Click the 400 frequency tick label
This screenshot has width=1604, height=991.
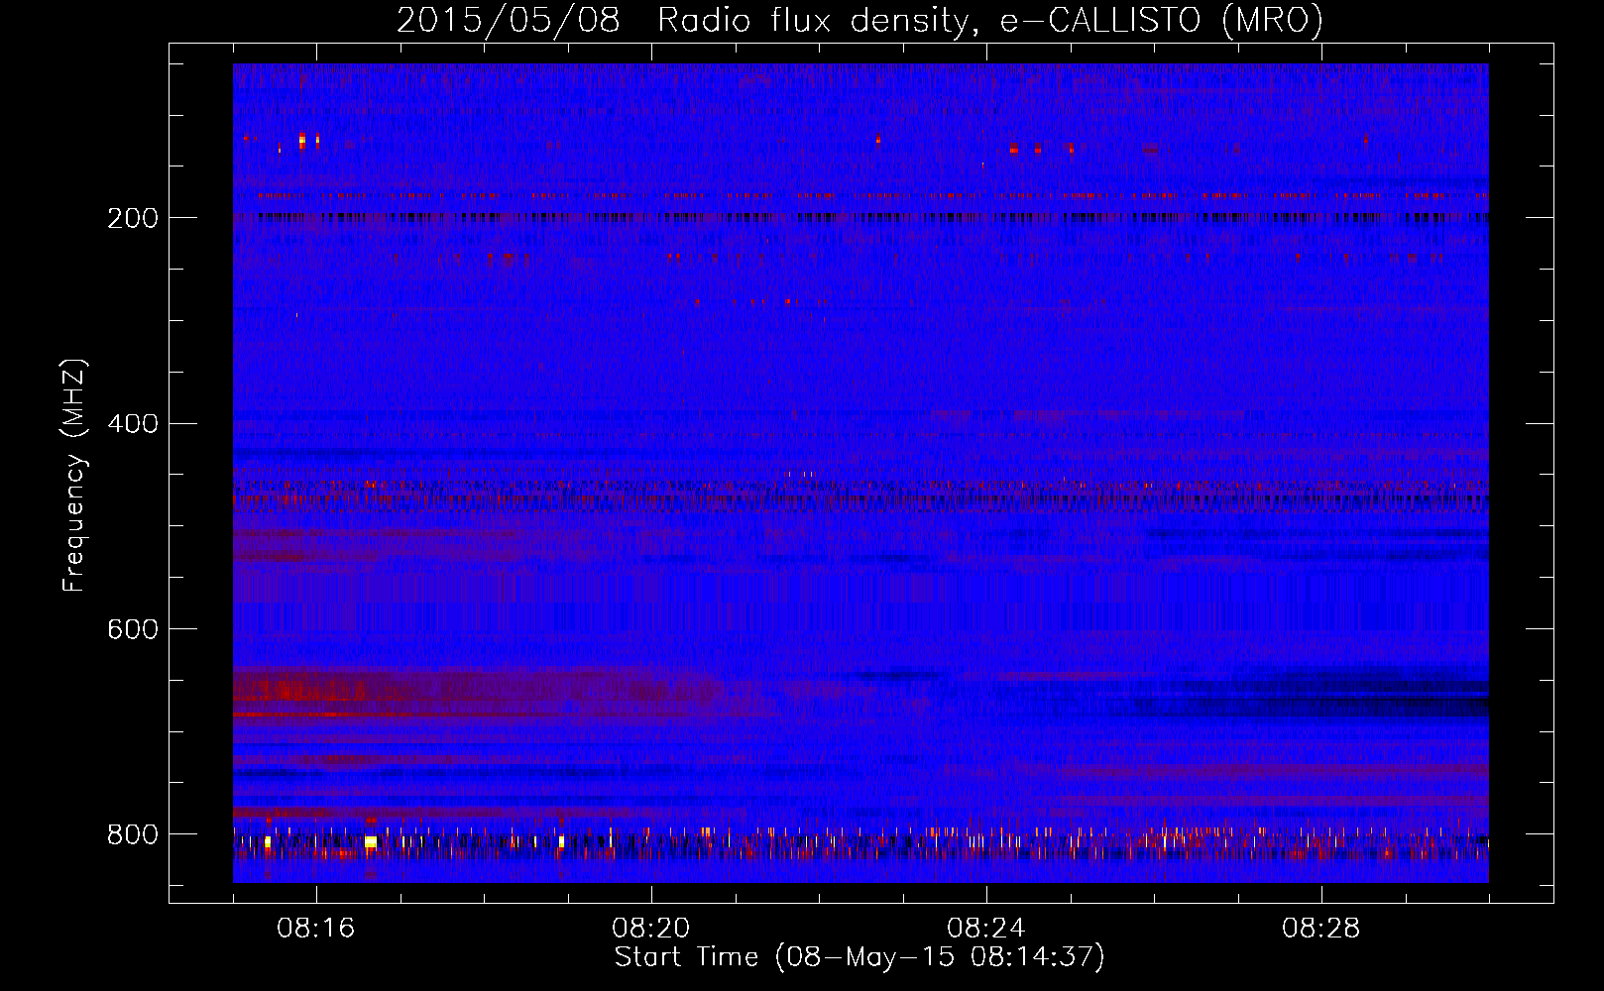point(133,424)
